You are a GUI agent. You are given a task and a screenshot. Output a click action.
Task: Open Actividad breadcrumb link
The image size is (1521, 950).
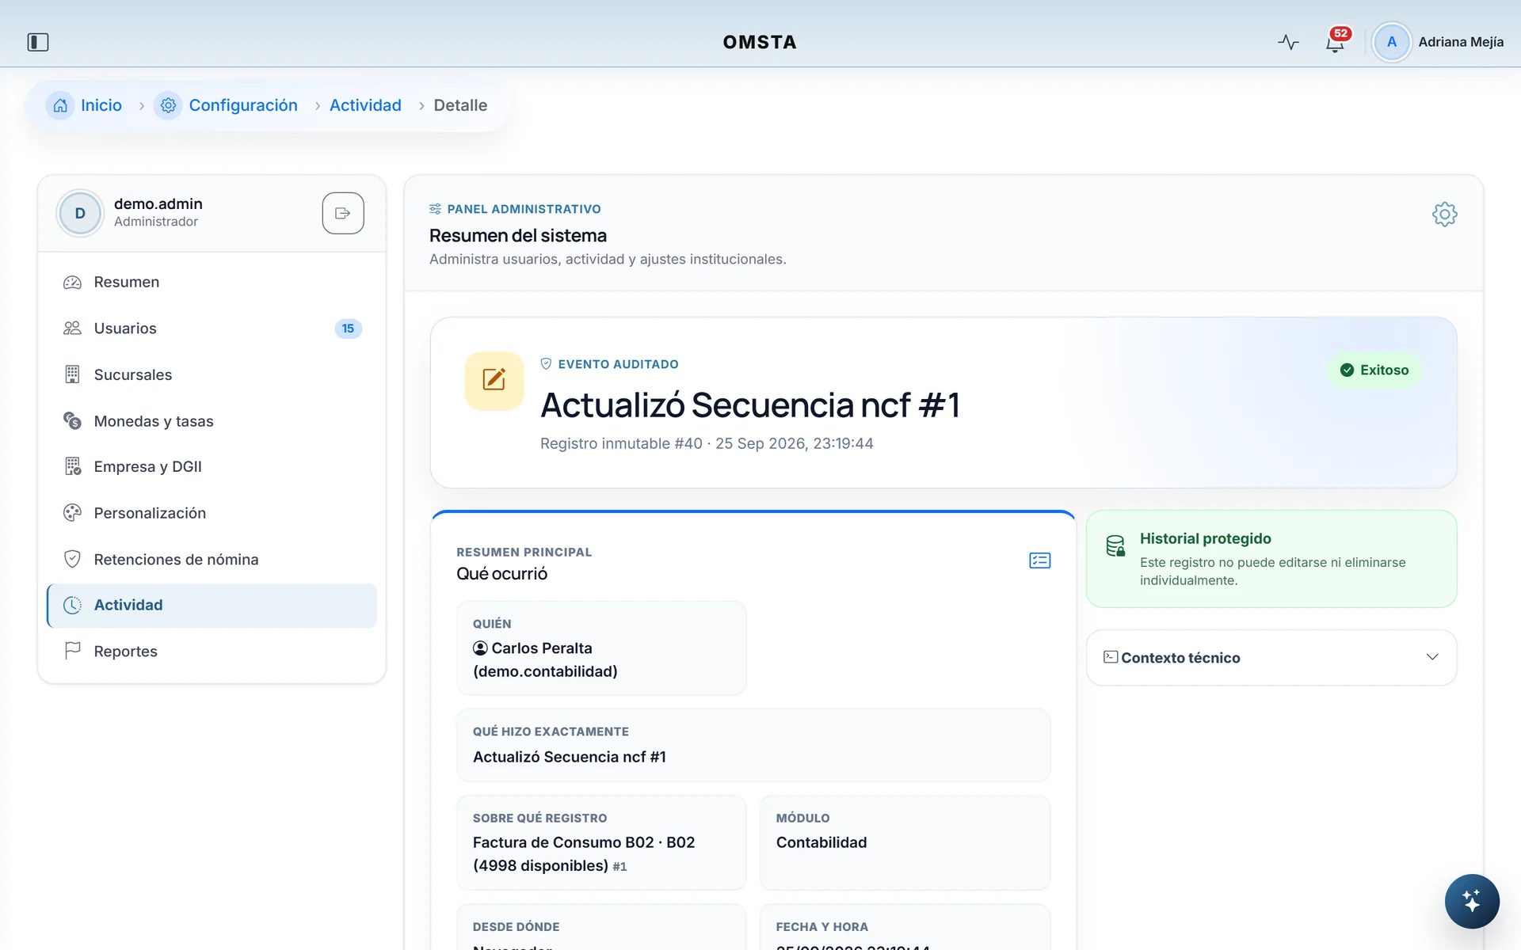(365, 105)
